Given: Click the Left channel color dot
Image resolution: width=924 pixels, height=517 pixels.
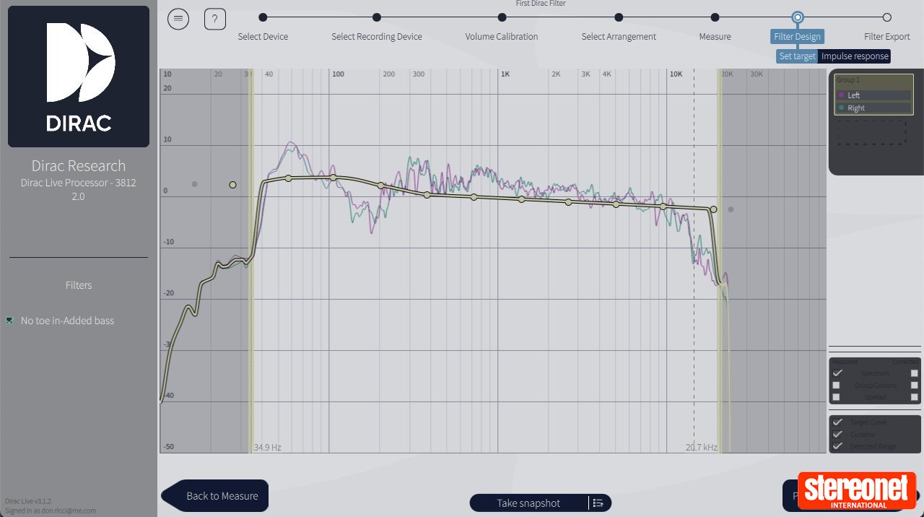Looking at the screenshot, I should (x=842, y=95).
